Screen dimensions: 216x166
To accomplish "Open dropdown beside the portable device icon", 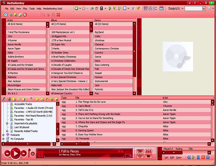I will [105, 8].
